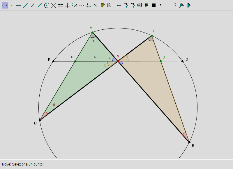Viewport: 233px width, 169px height.
Task: Click black point D on the circle
Action: [x=40, y=120]
